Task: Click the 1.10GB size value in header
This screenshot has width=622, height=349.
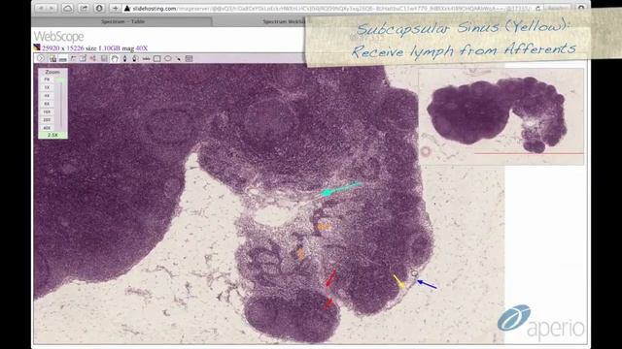Action: point(109,48)
